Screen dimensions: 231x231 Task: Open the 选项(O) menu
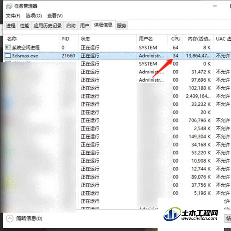34,16
